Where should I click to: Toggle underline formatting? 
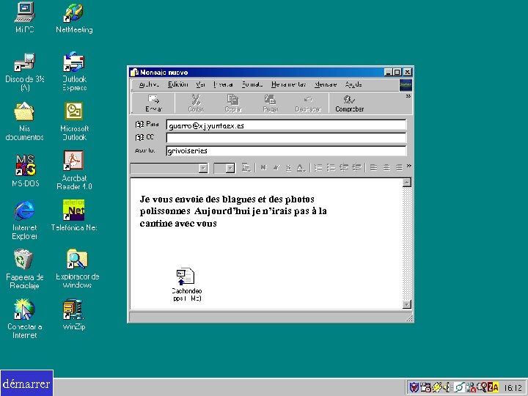tap(288, 168)
